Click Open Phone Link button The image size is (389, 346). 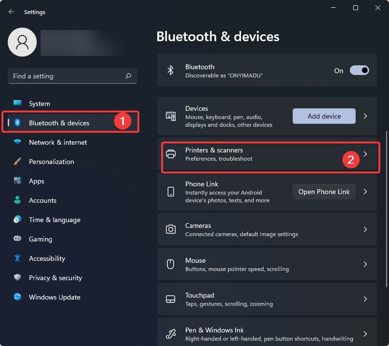(x=324, y=192)
